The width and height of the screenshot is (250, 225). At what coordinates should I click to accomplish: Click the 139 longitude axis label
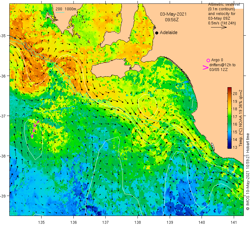(x=170, y=222)
